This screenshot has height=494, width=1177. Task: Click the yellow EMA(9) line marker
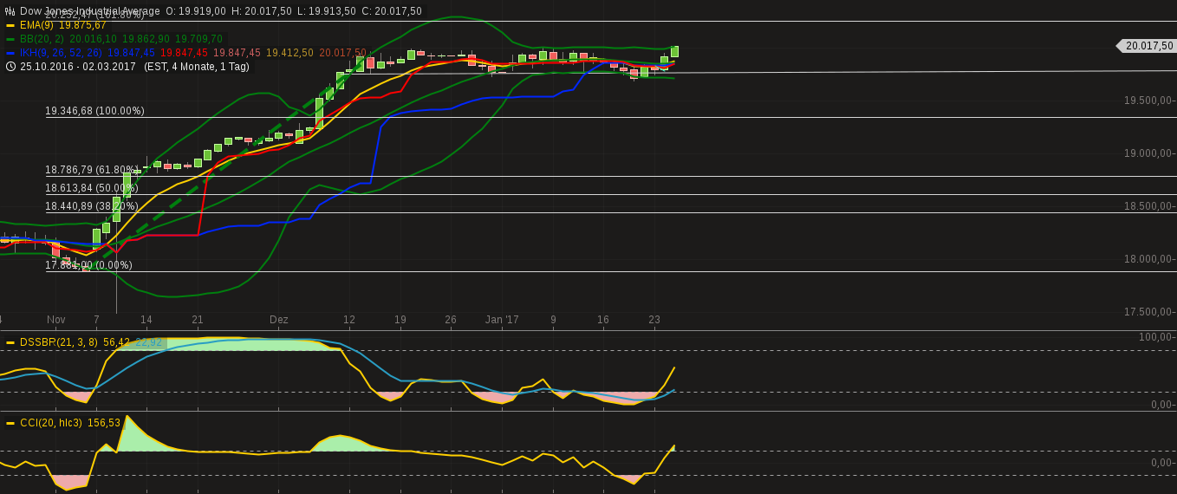tap(10, 25)
